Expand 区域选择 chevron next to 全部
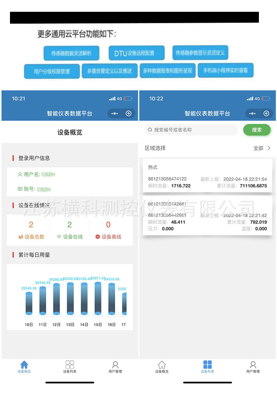The image size is (277, 410). 269,148
